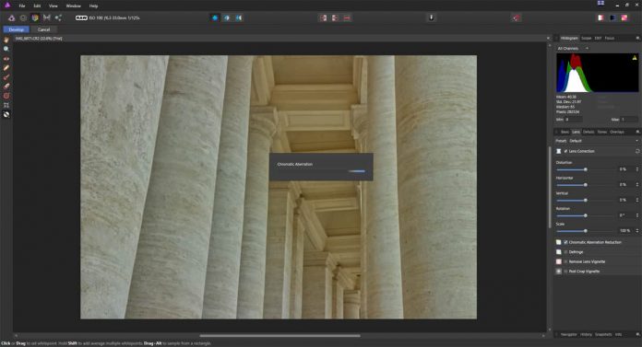This screenshot has height=347, width=642.
Task: Switch to the Overlays tab
Action: (617, 132)
